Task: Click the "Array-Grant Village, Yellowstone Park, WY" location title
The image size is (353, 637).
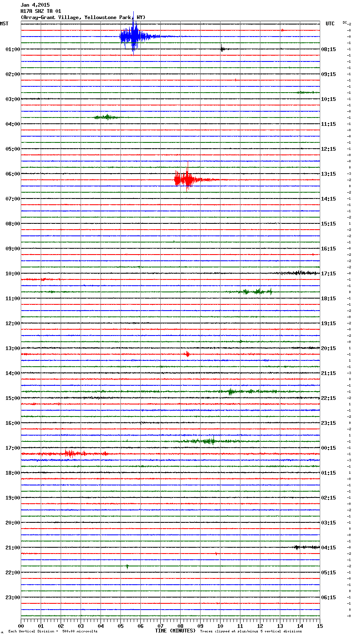Action: click(83, 17)
